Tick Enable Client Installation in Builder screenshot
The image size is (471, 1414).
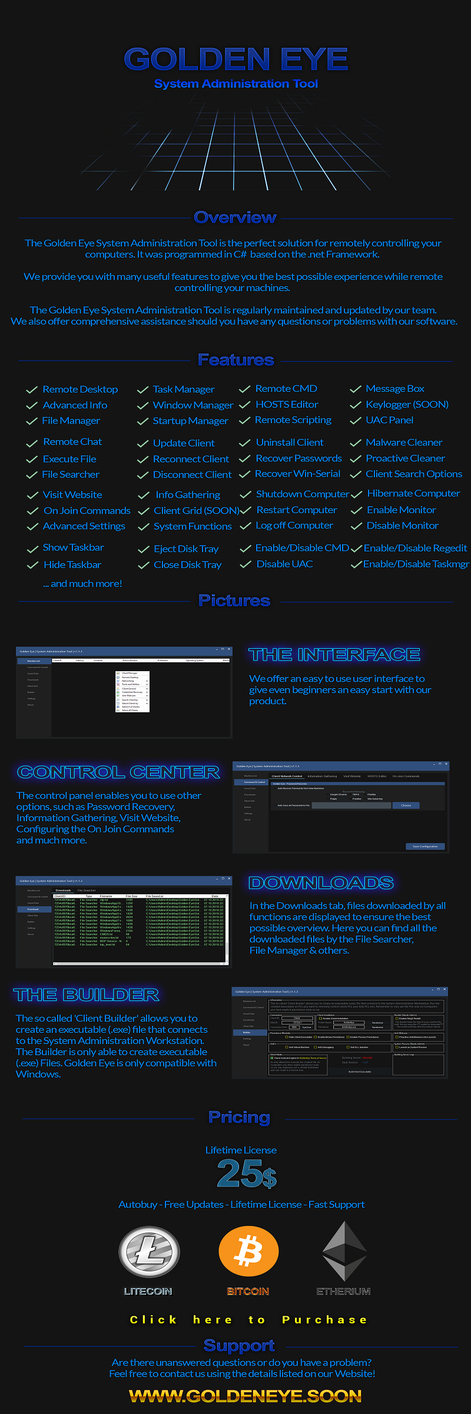click(x=320, y=1018)
